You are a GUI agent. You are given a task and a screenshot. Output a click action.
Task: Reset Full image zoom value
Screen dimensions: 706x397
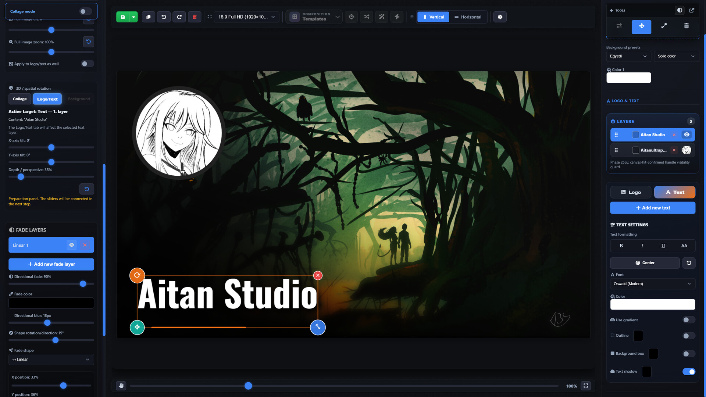(x=89, y=42)
